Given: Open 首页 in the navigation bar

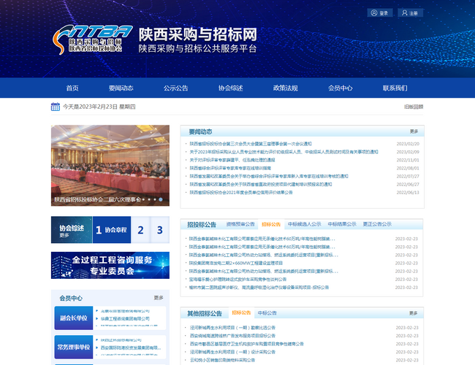Looking at the screenshot, I should pyautogui.click(x=72, y=88).
